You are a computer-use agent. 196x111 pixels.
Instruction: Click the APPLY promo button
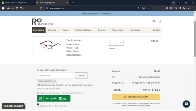coord(81,76)
